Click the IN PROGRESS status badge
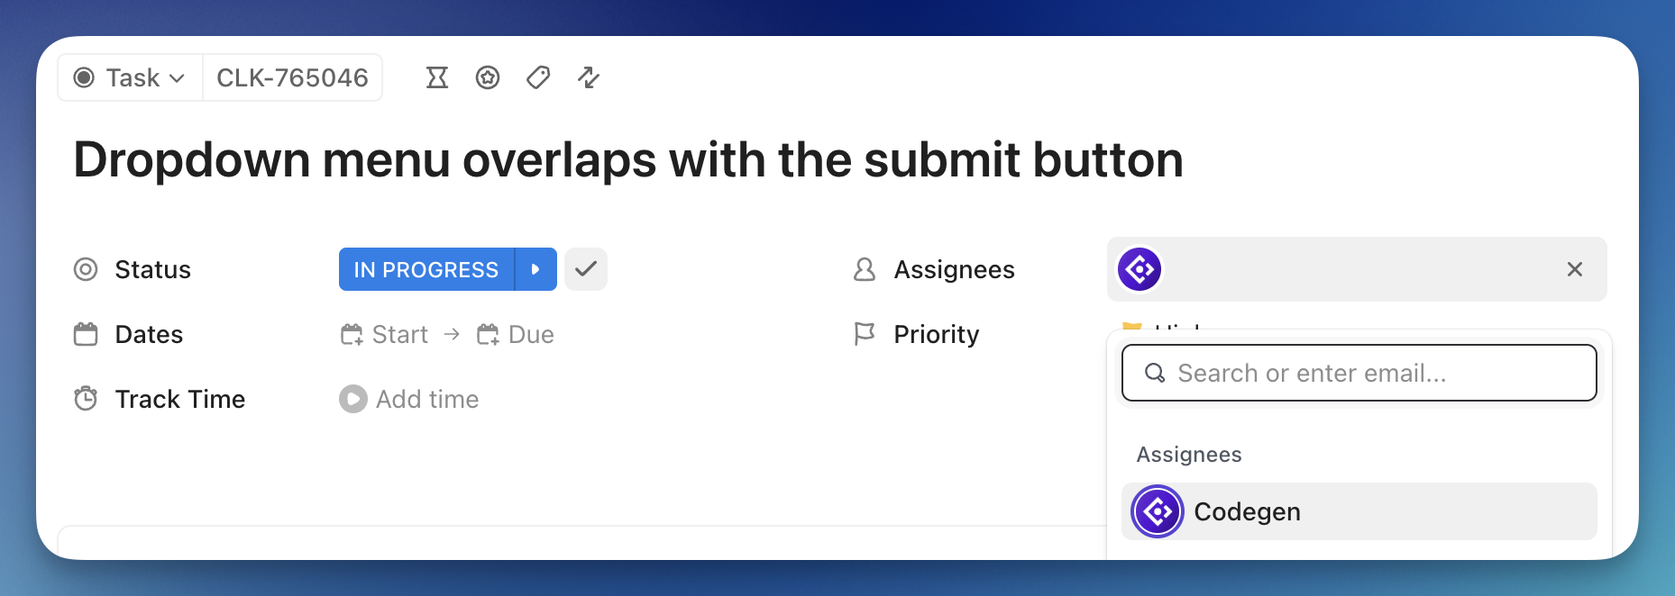 point(425,269)
